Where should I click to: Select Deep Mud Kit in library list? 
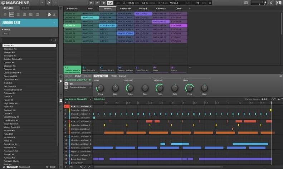[10, 76]
